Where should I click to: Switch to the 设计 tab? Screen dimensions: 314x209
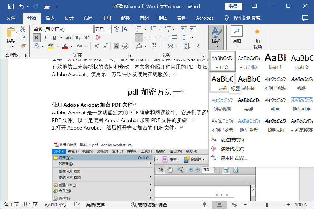[x=69, y=18]
